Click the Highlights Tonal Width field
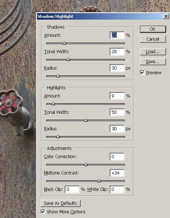170x218 pixels. (117, 112)
